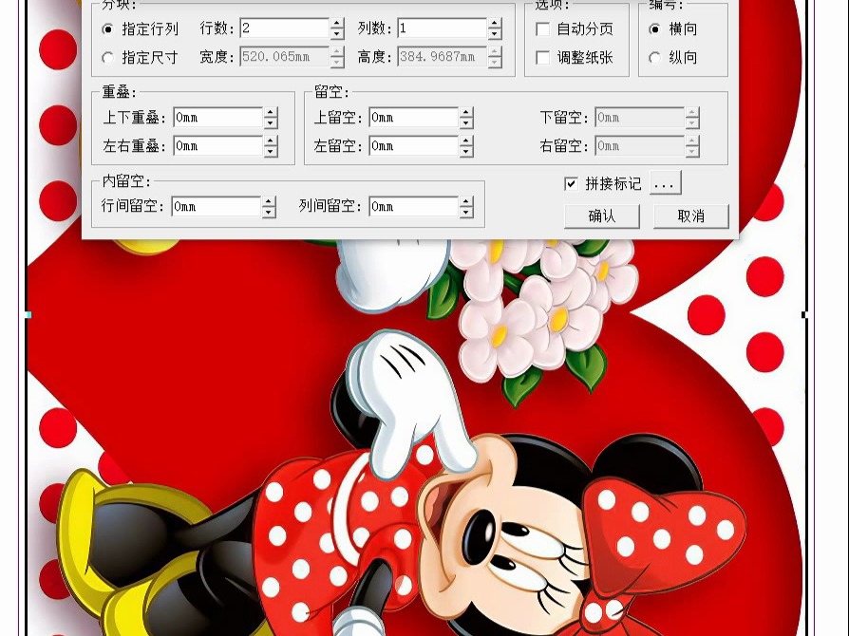The image size is (849, 636).
Task: Focus the 行数 input field
Action: tap(285, 28)
